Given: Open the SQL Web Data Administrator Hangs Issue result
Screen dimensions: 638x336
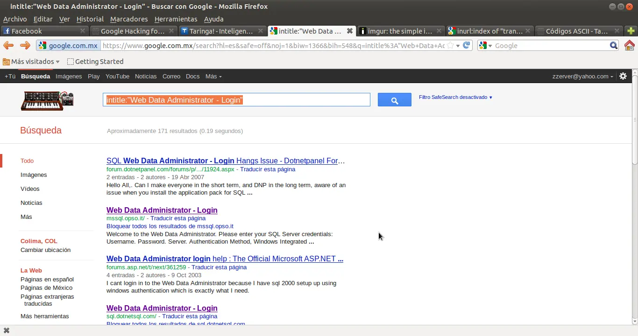Looking at the screenshot, I should click(226, 161).
